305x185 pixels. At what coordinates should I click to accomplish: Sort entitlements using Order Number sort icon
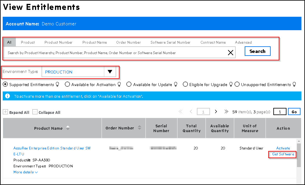[x=139, y=128]
